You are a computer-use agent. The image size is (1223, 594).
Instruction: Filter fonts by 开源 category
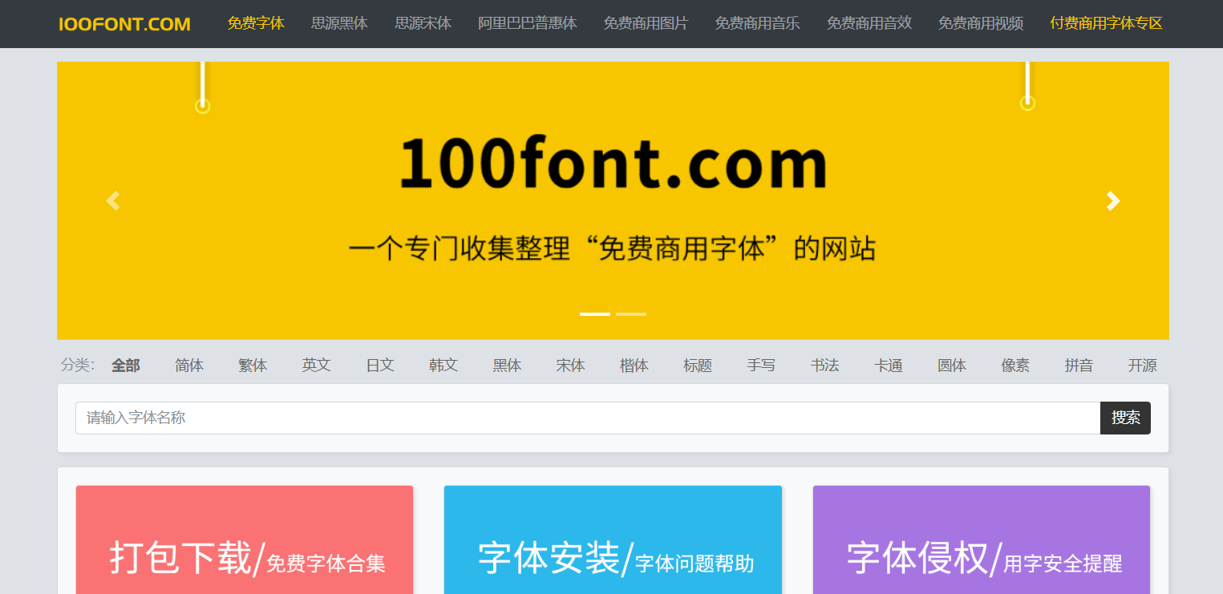tap(1142, 366)
